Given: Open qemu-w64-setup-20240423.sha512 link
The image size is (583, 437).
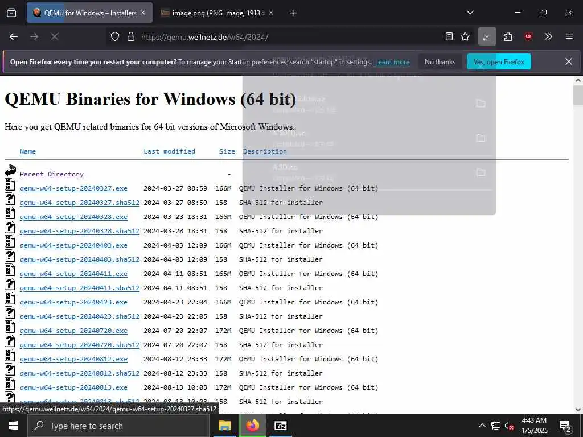Looking at the screenshot, I should 80,316.
